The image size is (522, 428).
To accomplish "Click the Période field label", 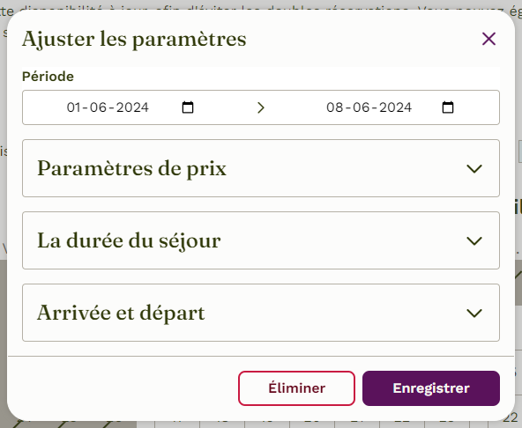I will [48, 77].
